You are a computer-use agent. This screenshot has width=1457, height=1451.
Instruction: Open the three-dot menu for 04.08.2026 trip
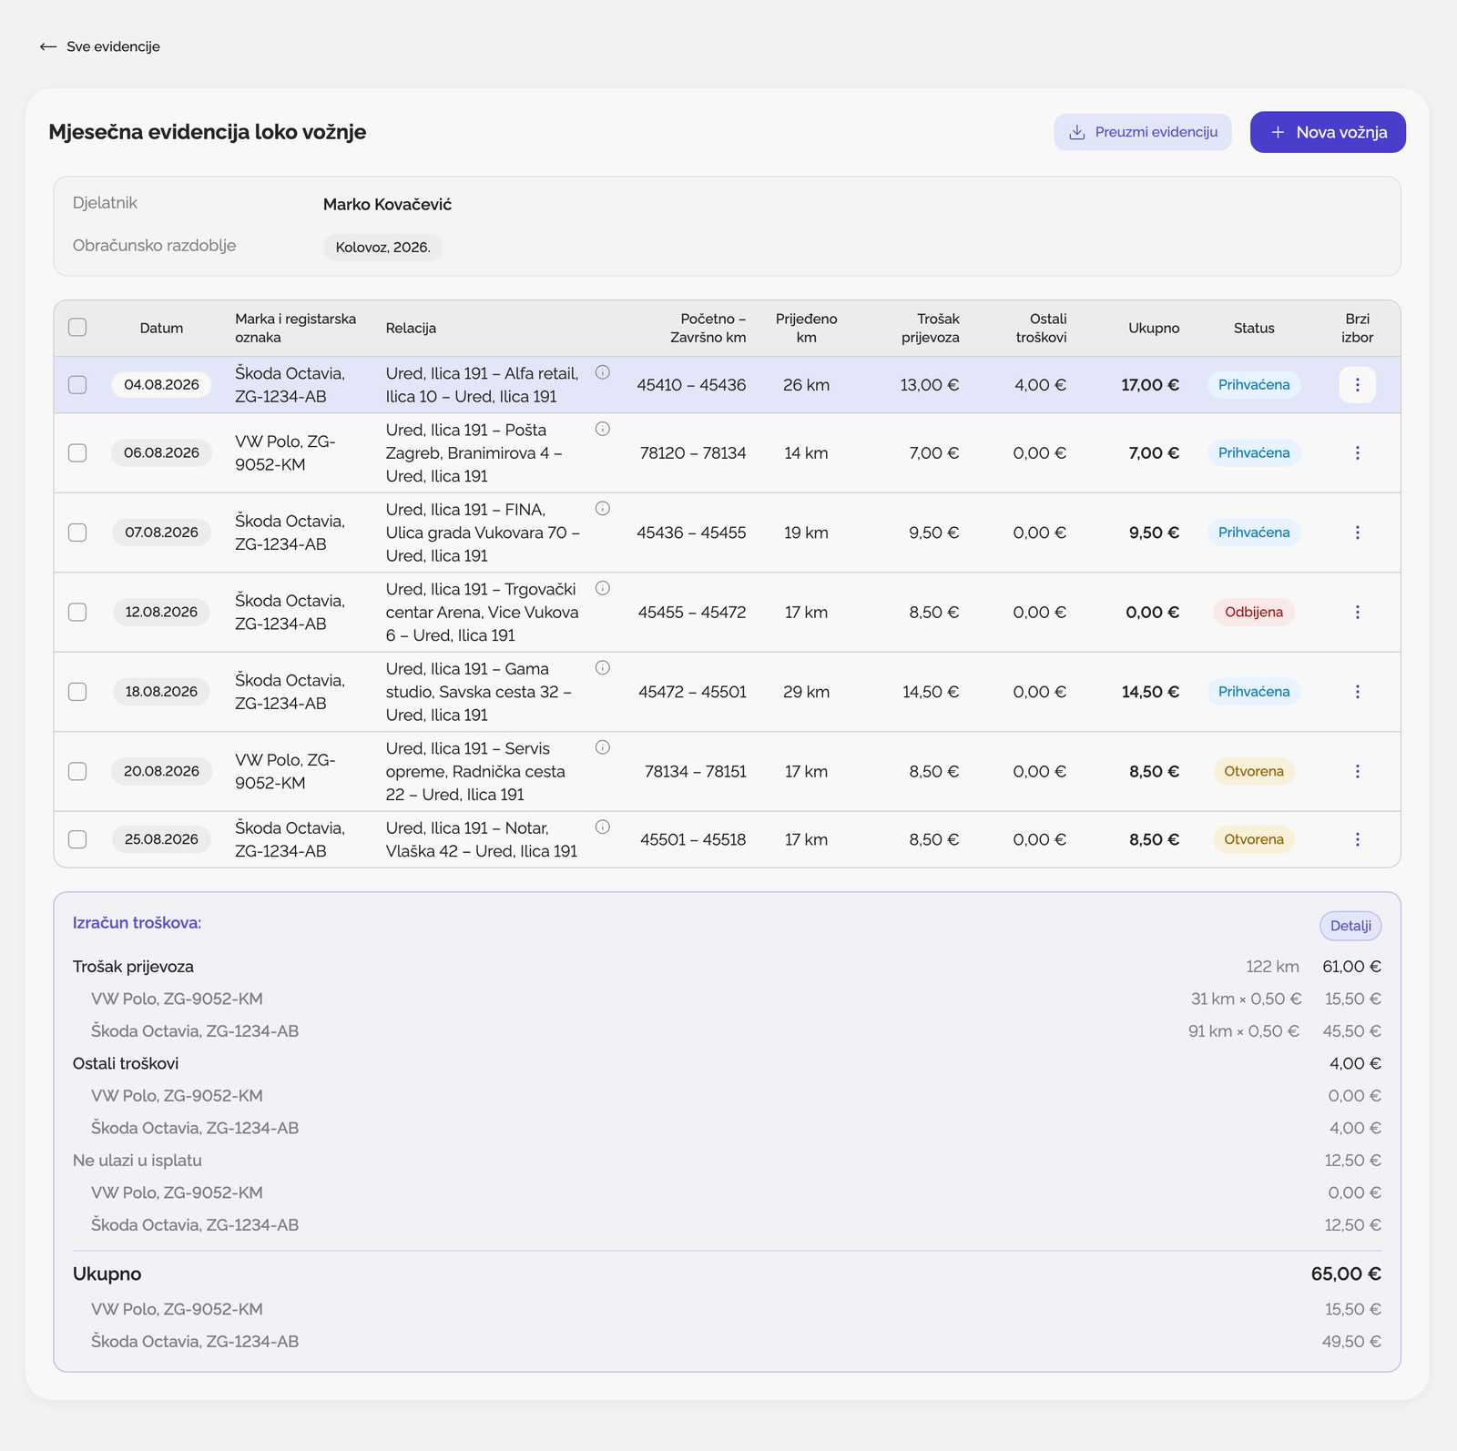click(x=1357, y=385)
